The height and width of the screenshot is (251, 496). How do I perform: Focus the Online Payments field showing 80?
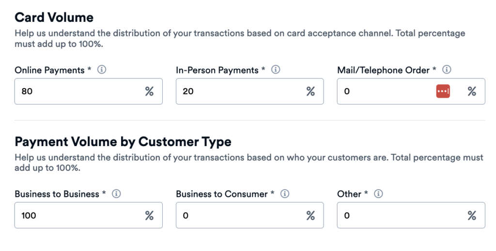pos(77,91)
